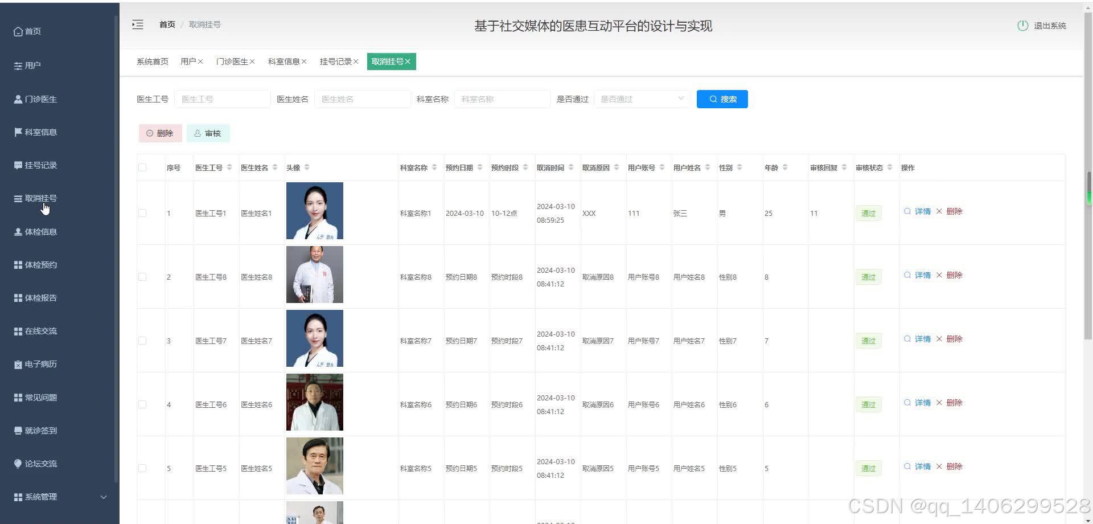The height and width of the screenshot is (524, 1093).
Task: Open 科室信息 in the sidebar
Action: (35, 132)
